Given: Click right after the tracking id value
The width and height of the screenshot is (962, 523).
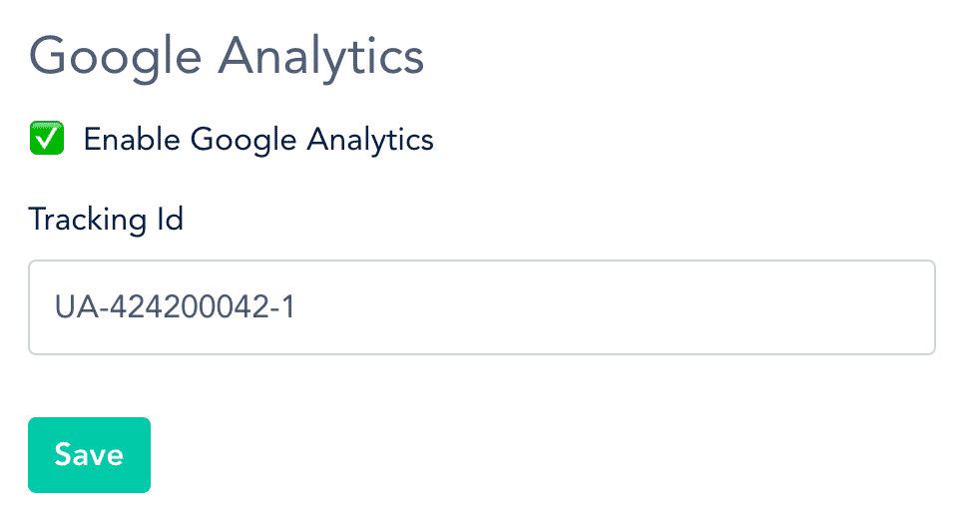Looking at the screenshot, I should [x=298, y=307].
